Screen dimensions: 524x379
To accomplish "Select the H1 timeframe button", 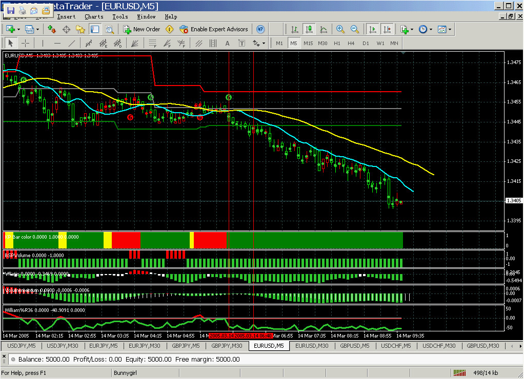I will pos(337,43).
